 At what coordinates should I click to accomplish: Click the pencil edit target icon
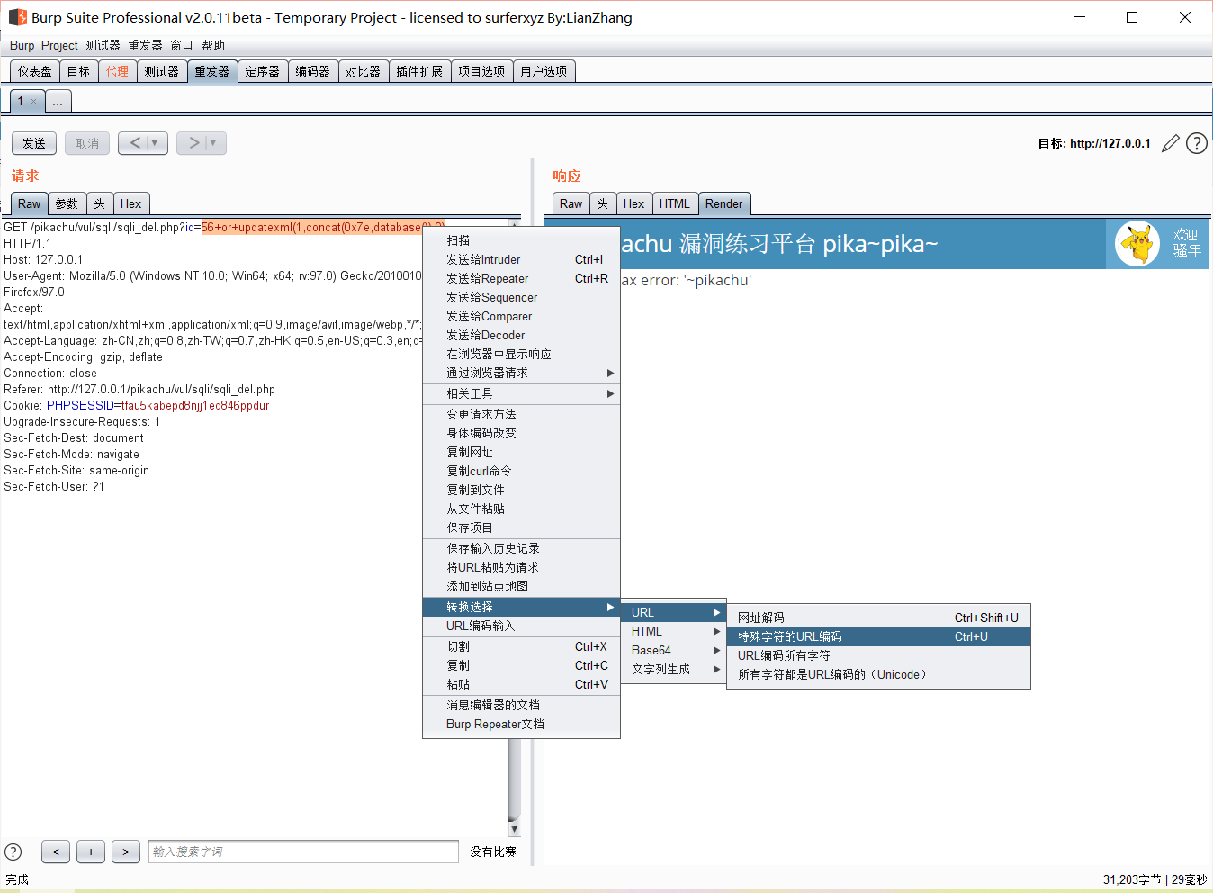[x=1170, y=143]
